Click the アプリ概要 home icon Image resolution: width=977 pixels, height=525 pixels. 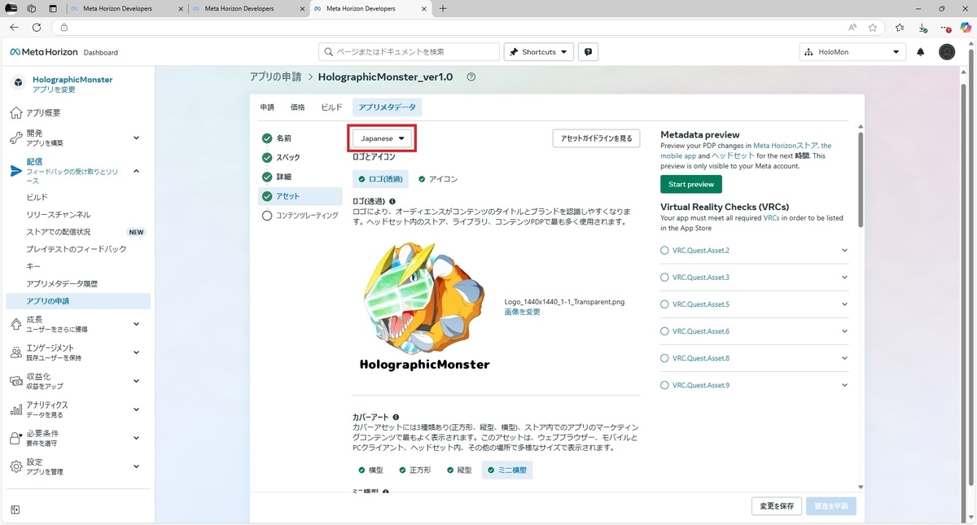click(x=16, y=113)
